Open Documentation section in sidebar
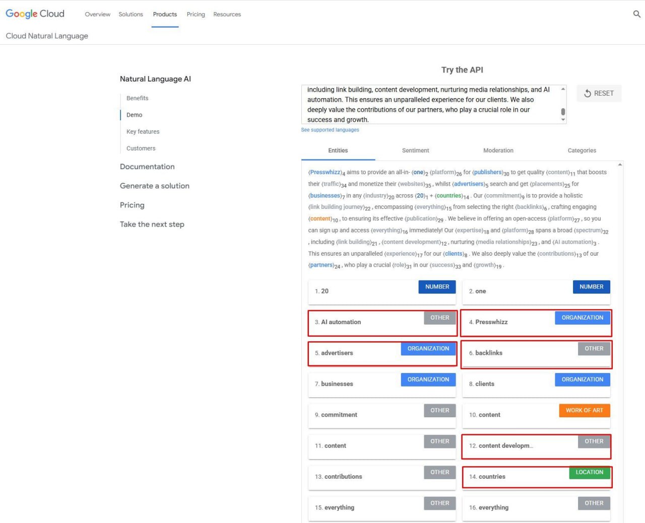This screenshot has height=523, width=645. [x=147, y=167]
